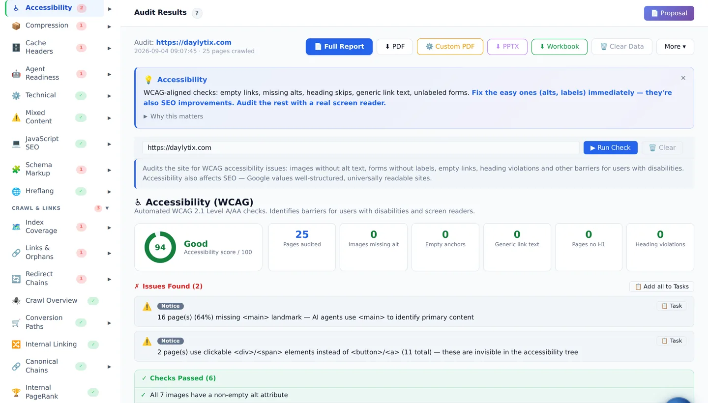Click Run Check button
Screen dimensions: 708x403
pos(611,148)
